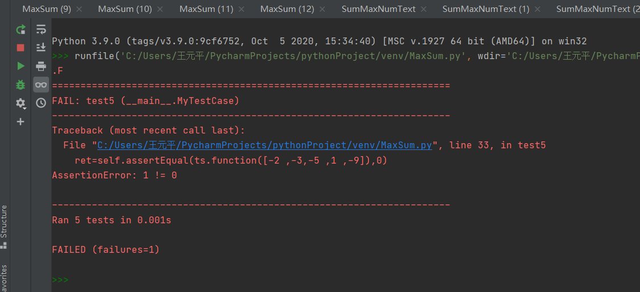The width and height of the screenshot is (640, 292).
Task: Open the MaxSum.py traceback file link
Action: [x=265, y=145]
